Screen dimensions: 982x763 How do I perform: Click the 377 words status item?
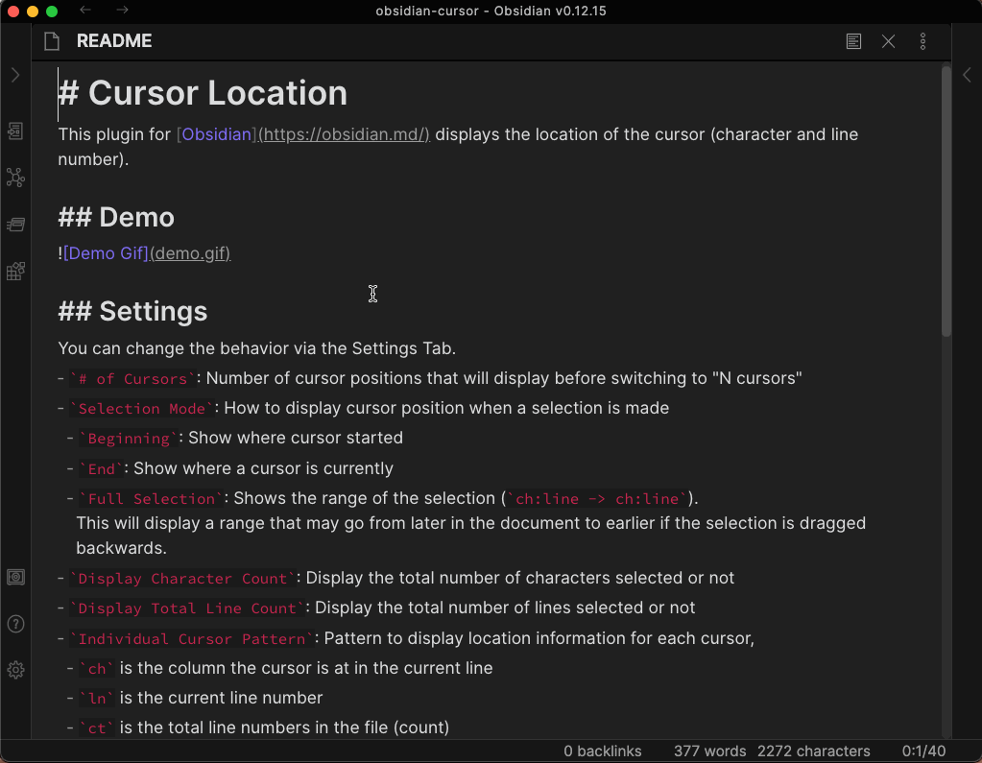point(709,751)
